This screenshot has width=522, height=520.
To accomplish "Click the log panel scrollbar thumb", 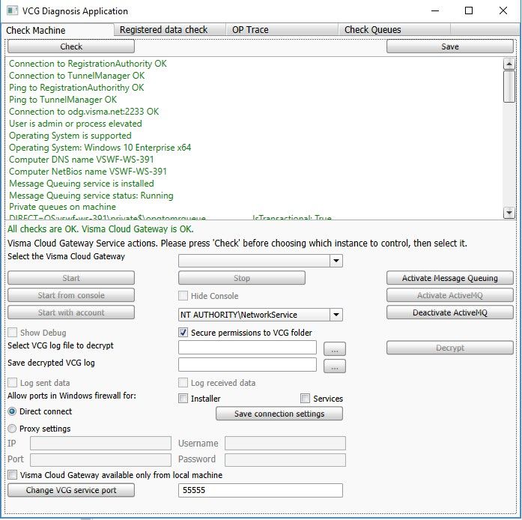I will (509, 86).
